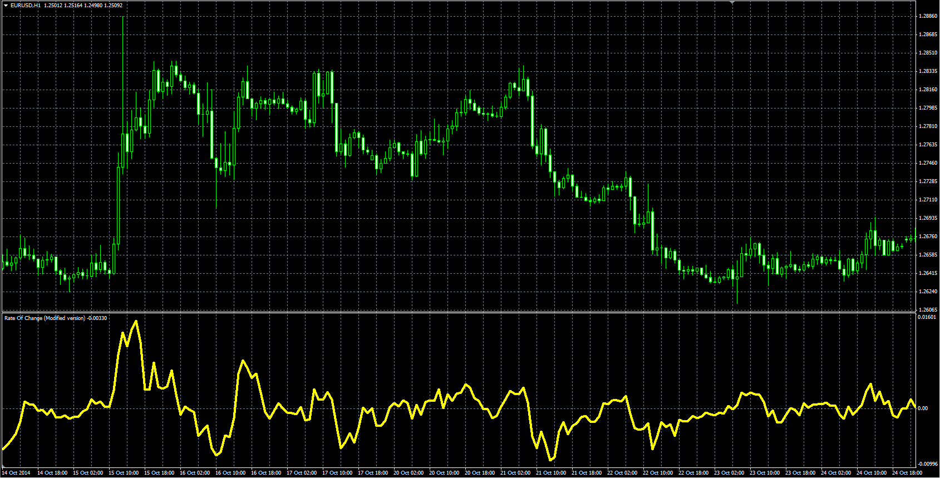Viewport: 940px width, 478px height.
Task: Click the 14 Oct 18:00 time label
Action: pyautogui.click(x=52, y=473)
